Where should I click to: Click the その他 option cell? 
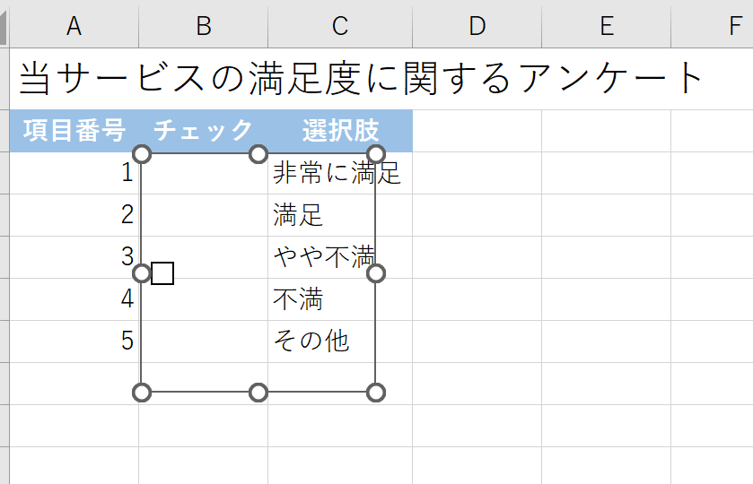311,341
